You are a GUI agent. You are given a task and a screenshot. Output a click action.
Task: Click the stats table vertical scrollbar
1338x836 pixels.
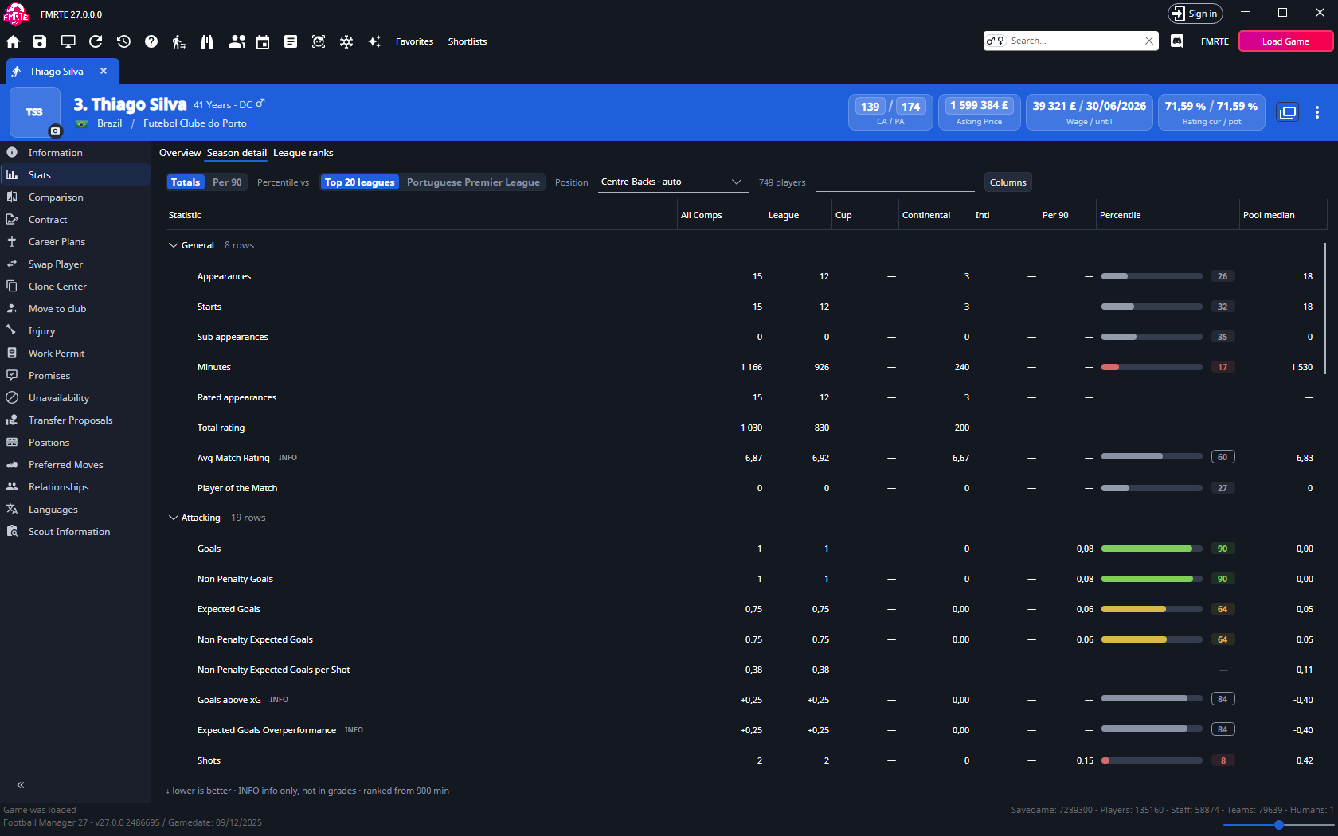point(1325,309)
